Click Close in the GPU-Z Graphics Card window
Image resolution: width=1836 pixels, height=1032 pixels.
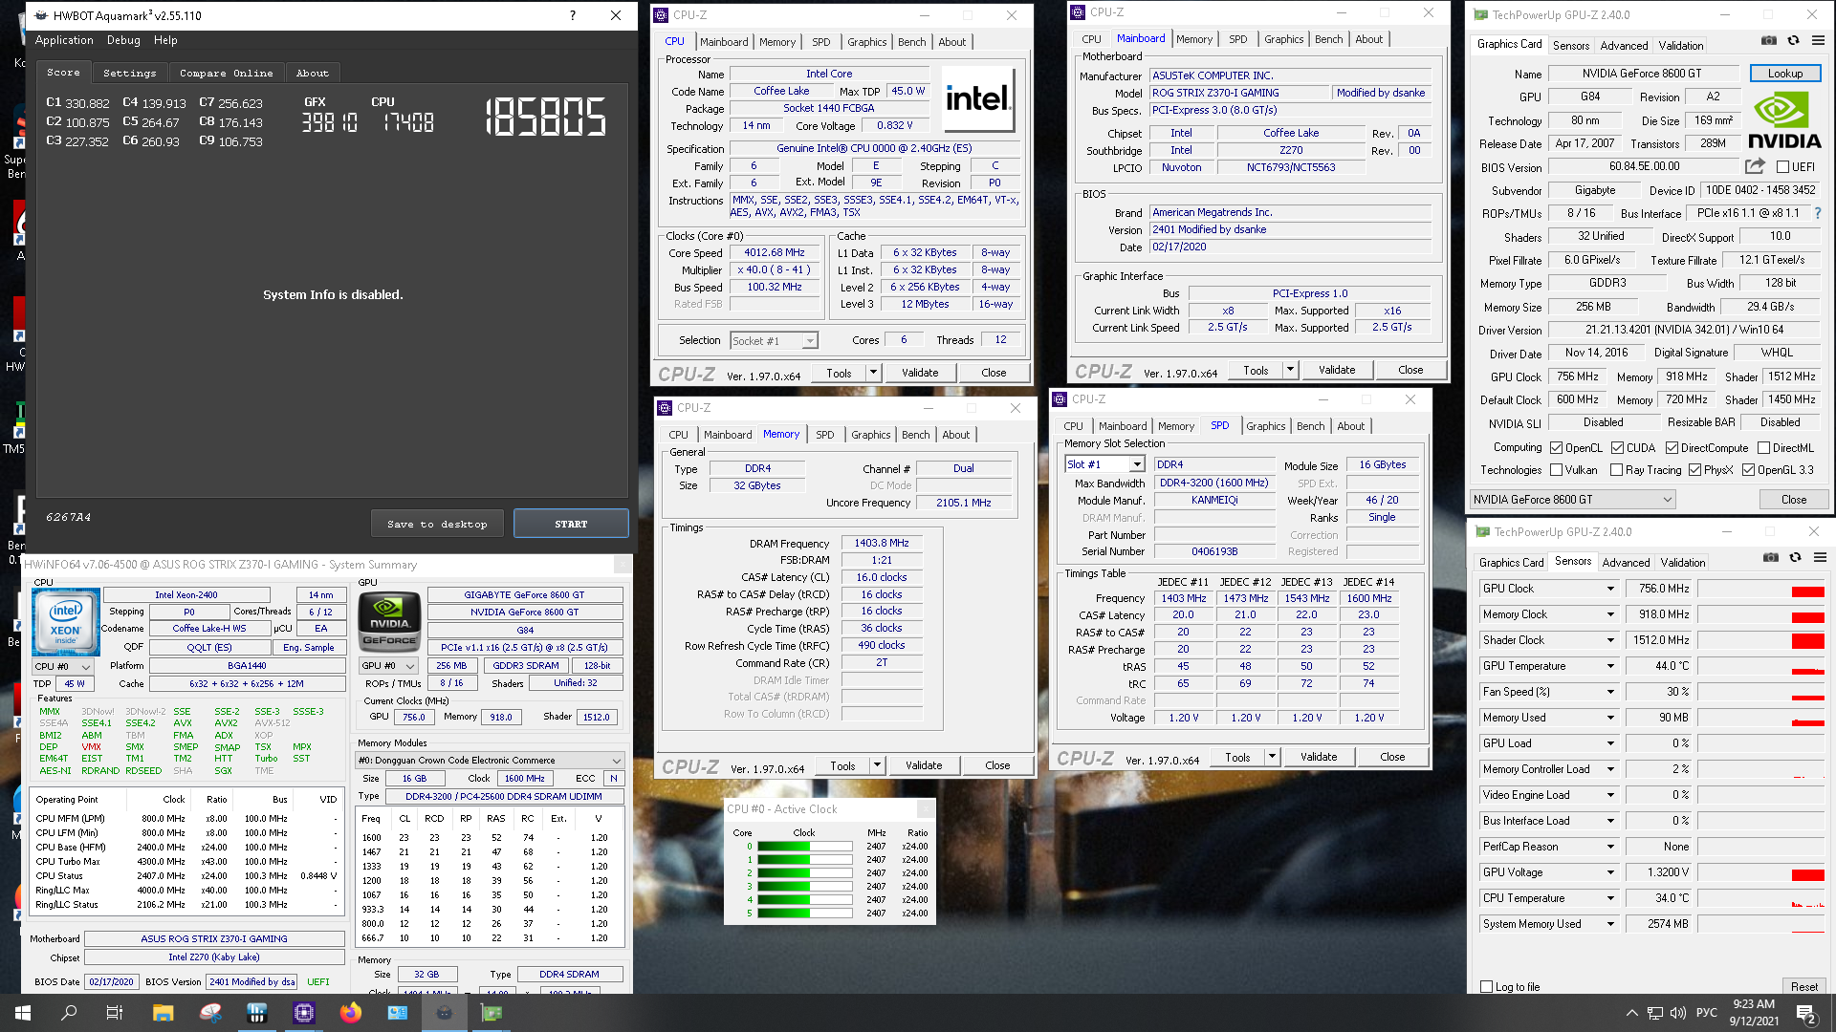point(1793,500)
